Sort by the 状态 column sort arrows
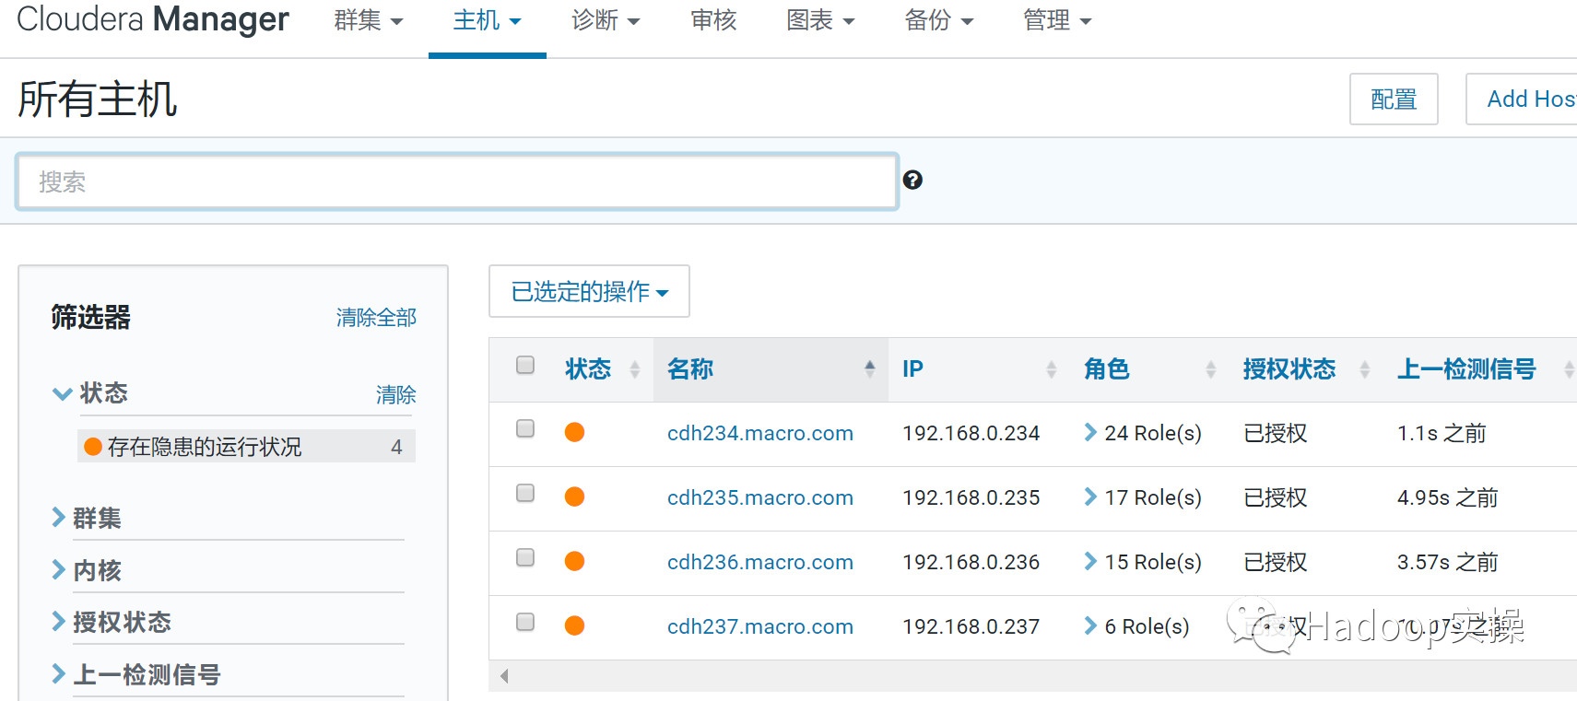Image resolution: width=1577 pixels, height=701 pixels. tap(634, 369)
